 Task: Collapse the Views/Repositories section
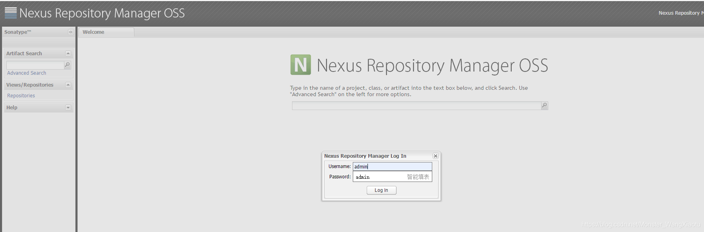click(68, 85)
